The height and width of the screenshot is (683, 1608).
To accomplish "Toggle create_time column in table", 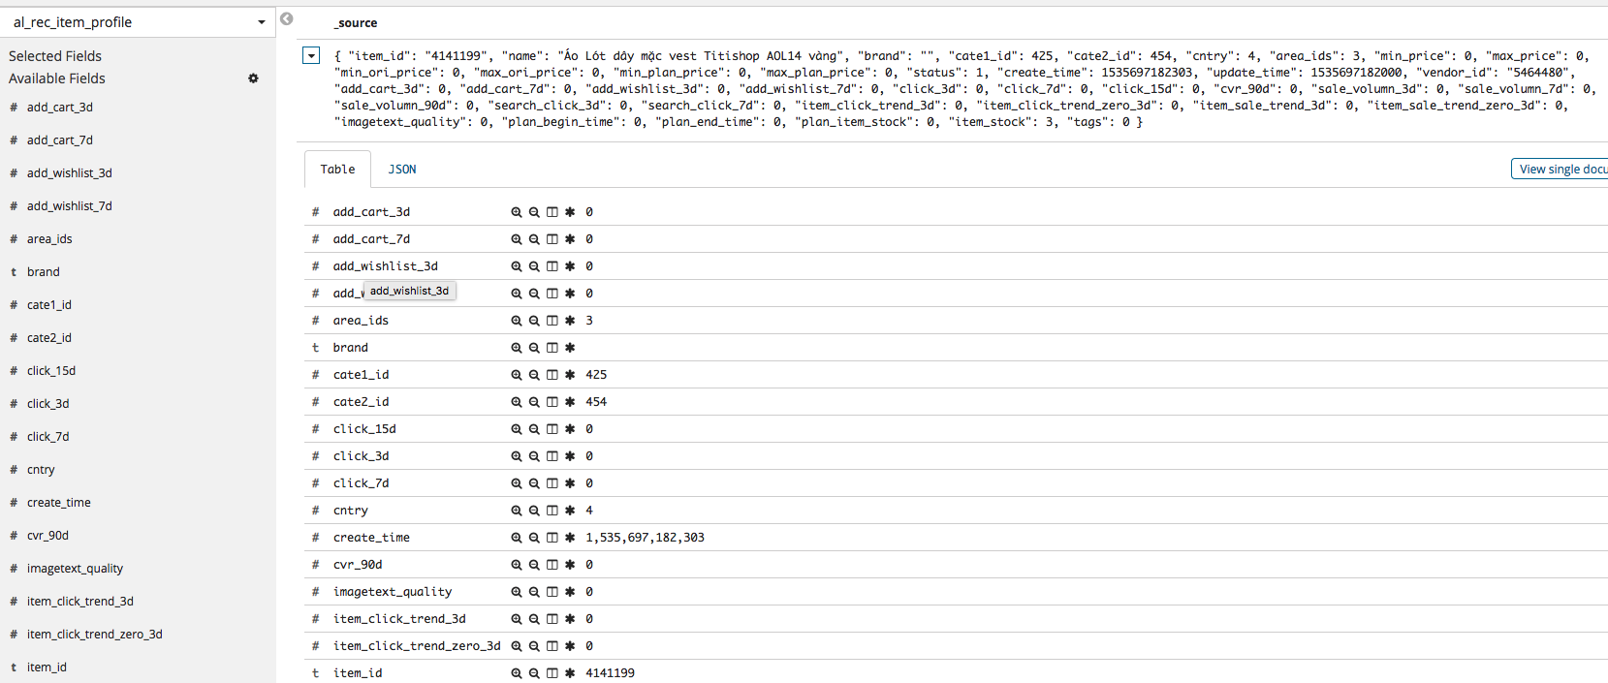I will click(x=552, y=538).
